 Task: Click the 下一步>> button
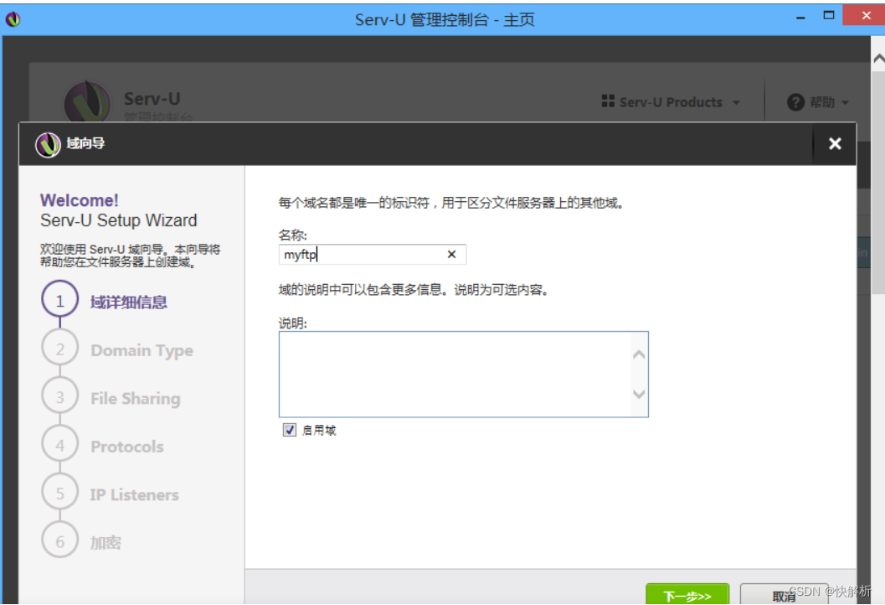[687, 593]
